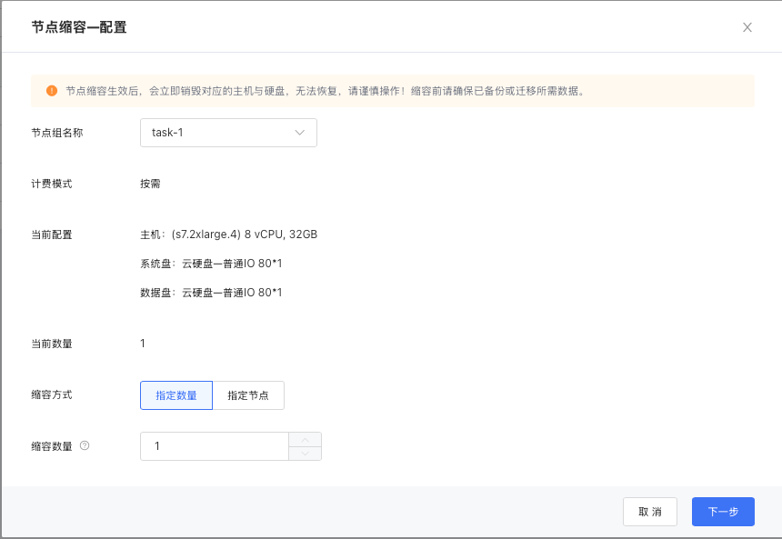Viewport: 782px width, 539px height.
Task: Increase 缩容数量 with the up arrow
Action: click(x=305, y=440)
